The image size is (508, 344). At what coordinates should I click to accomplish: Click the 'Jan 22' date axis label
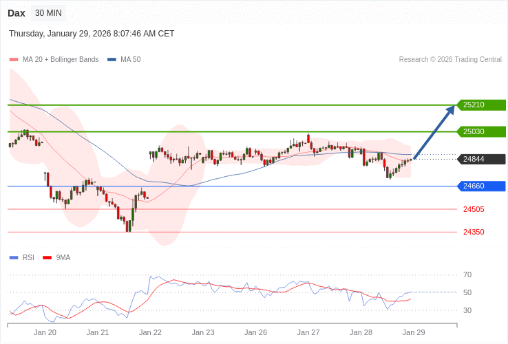coord(150,333)
